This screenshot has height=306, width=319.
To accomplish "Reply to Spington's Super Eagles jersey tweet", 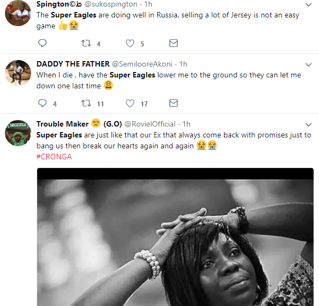I will click(42, 43).
